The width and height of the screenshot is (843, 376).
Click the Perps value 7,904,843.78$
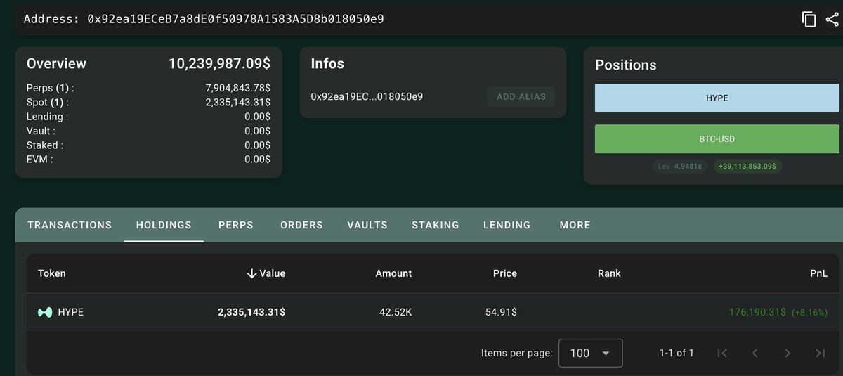click(237, 89)
